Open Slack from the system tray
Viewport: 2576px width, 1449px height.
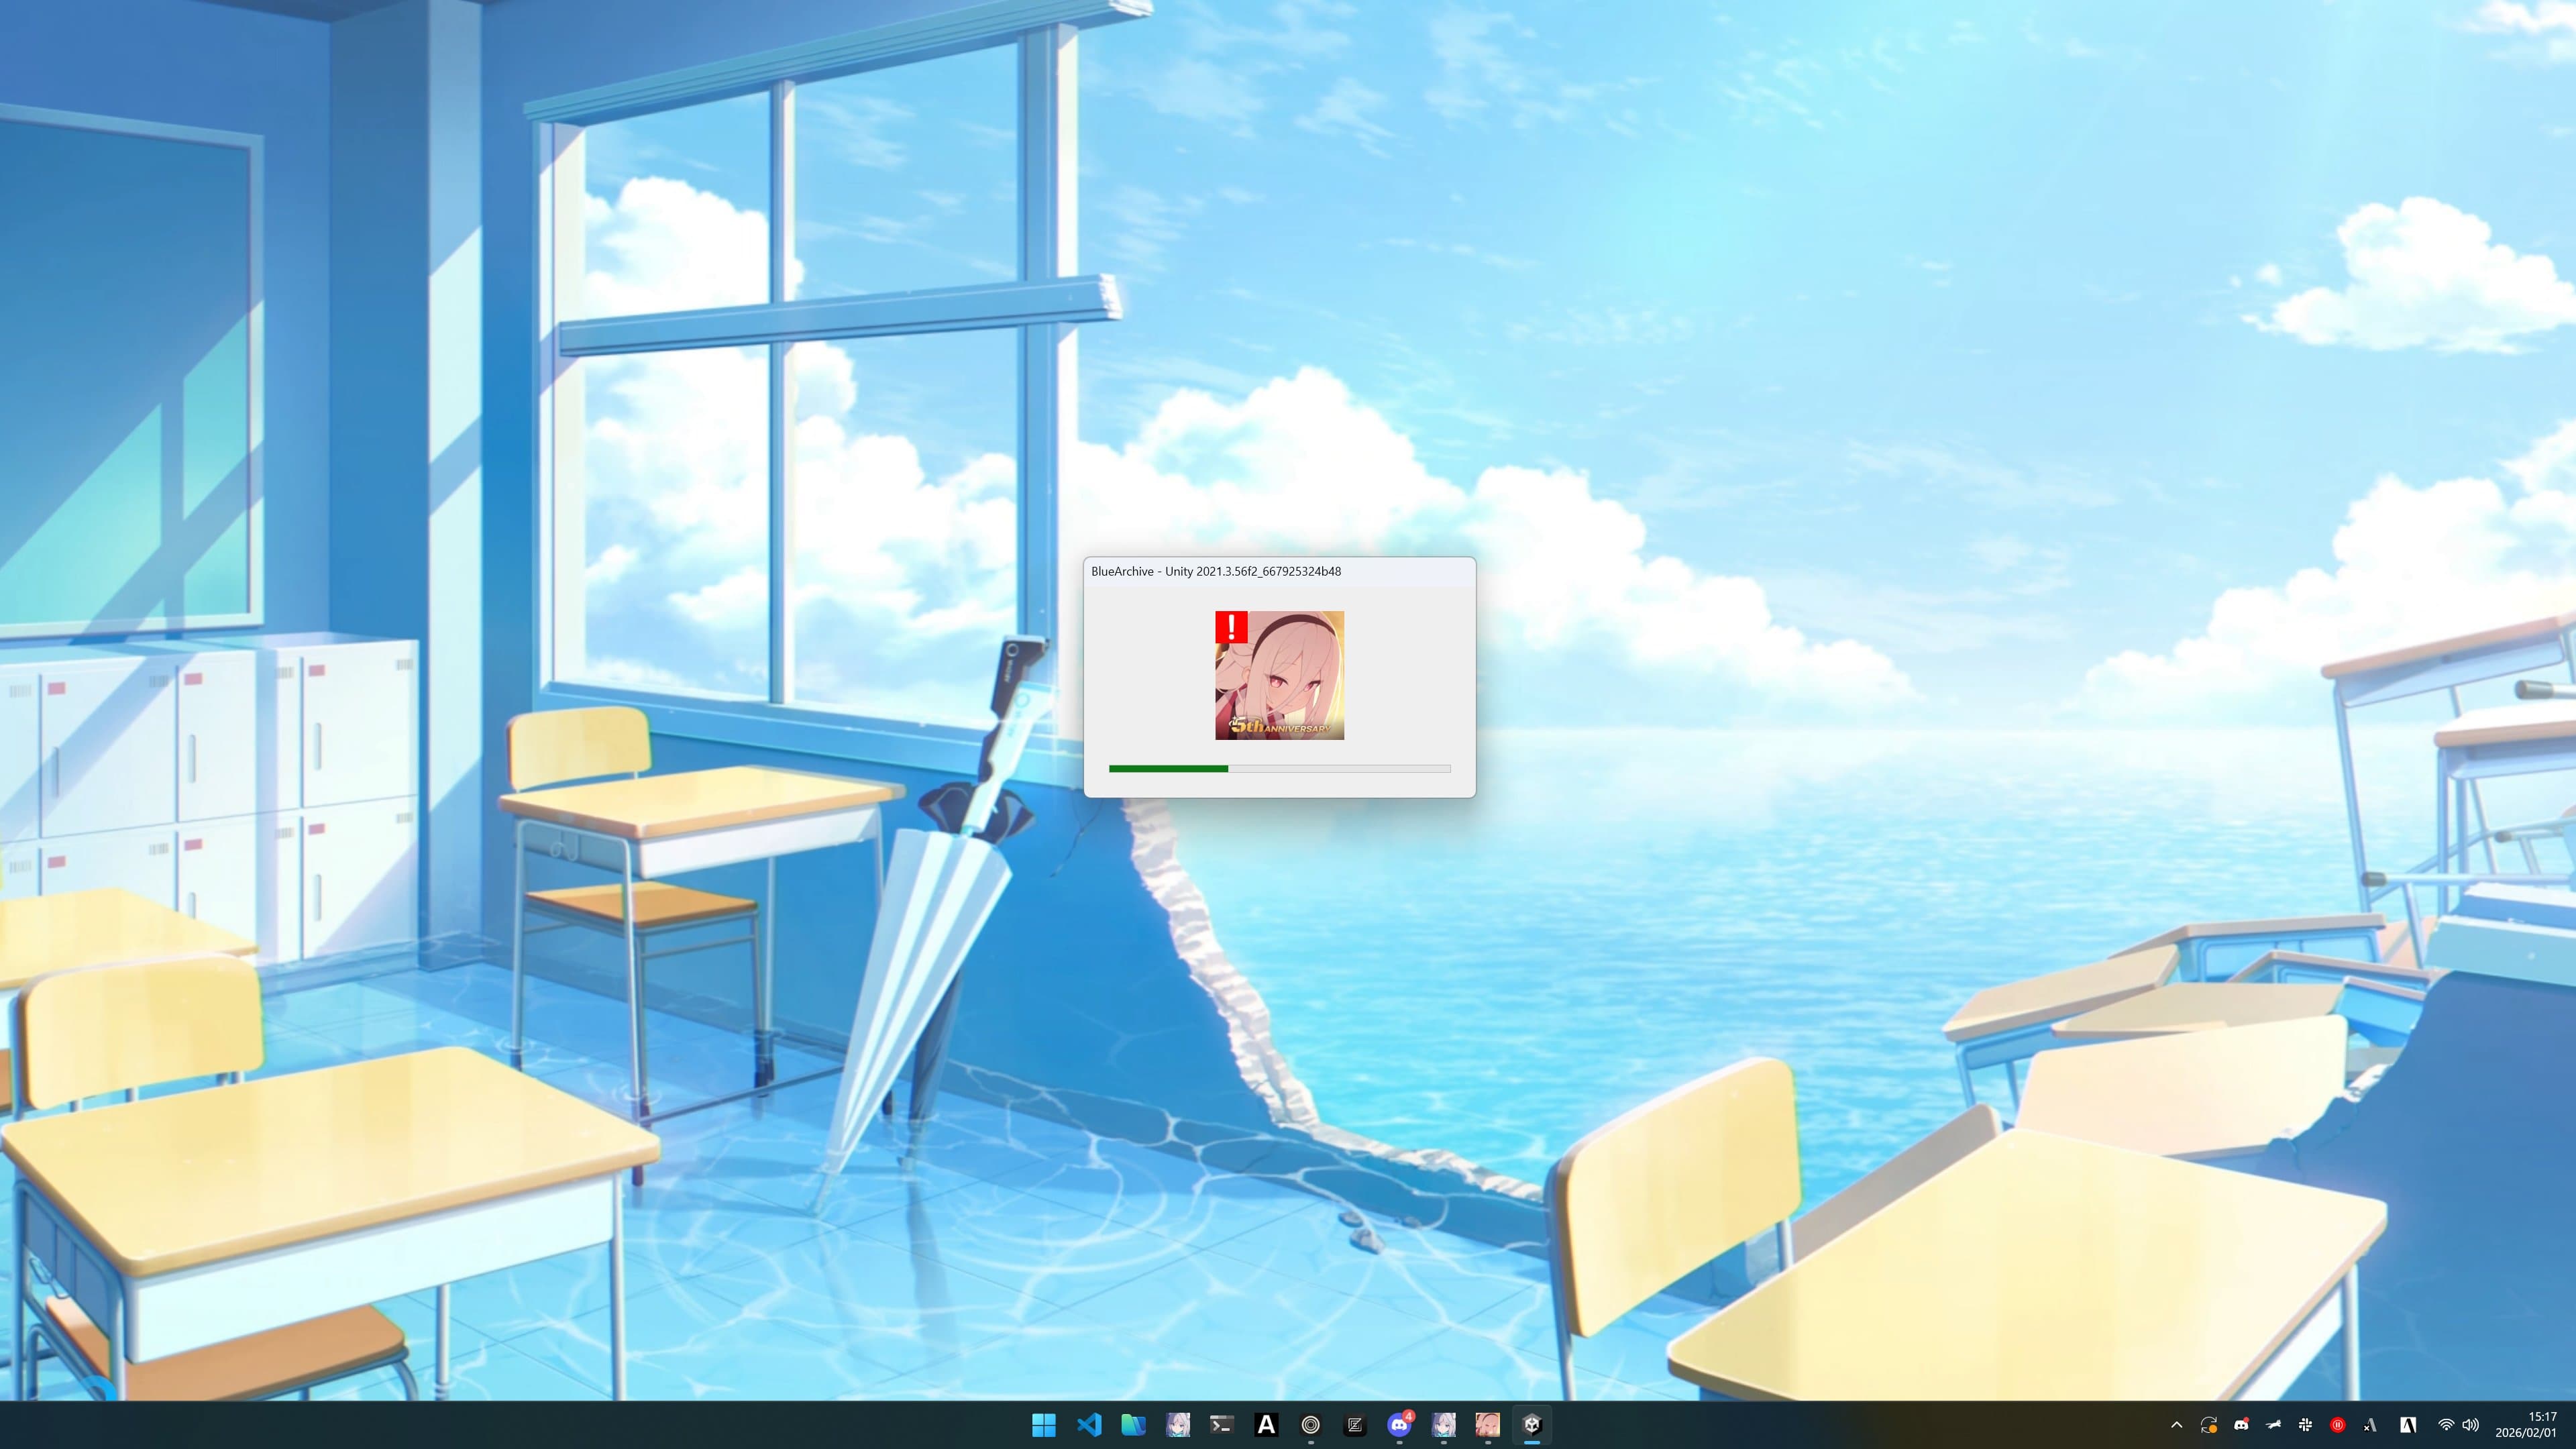coord(2305,1425)
